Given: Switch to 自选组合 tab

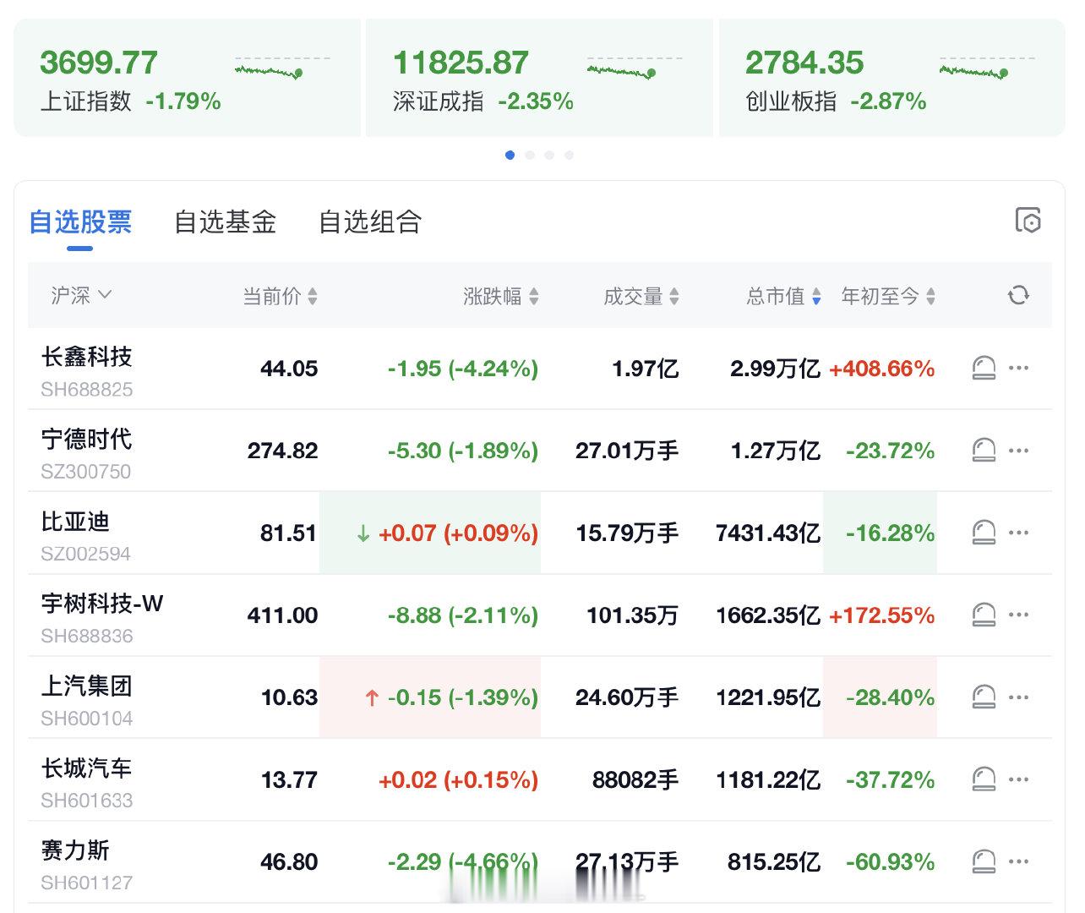Looking at the screenshot, I should point(369,221).
